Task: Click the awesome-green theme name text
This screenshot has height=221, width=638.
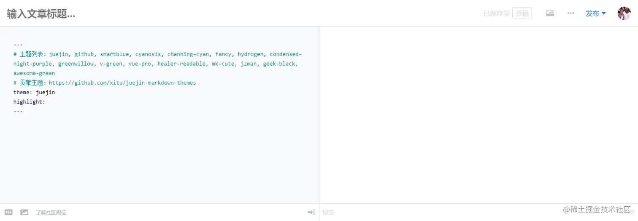Action: point(34,73)
